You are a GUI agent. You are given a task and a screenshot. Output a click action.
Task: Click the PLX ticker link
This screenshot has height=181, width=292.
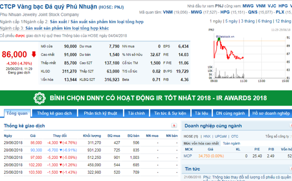pyautogui.click(x=280, y=12)
